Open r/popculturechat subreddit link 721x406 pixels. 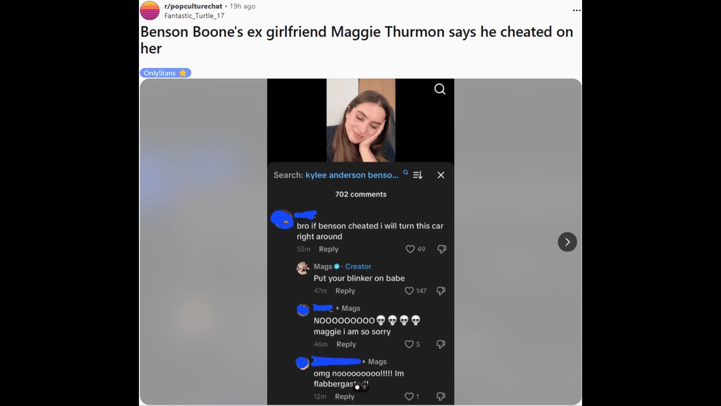(x=193, y=6)
